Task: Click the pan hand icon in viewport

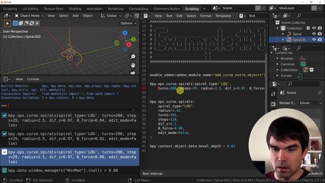Action: (x=133, y=65)
